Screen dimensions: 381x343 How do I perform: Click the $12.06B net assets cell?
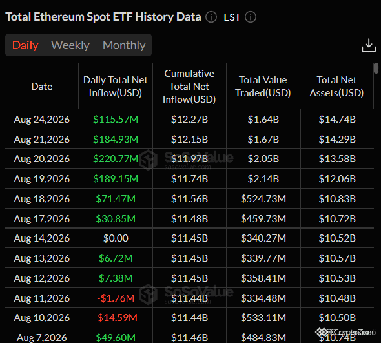click(x=337, y=179)
